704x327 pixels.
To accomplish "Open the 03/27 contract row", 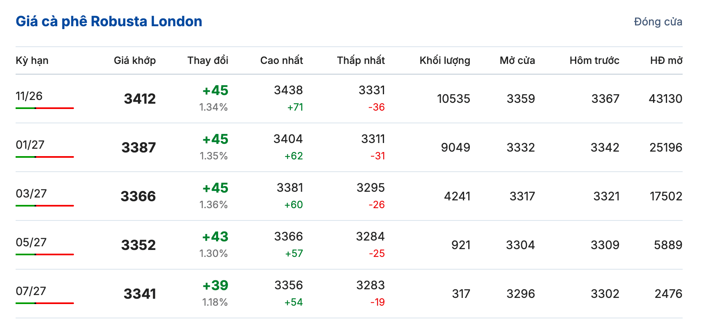I will pos(349,196).
